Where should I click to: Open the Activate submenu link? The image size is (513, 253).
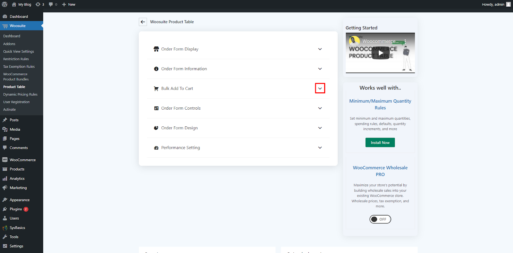click(x=10, y=110)
